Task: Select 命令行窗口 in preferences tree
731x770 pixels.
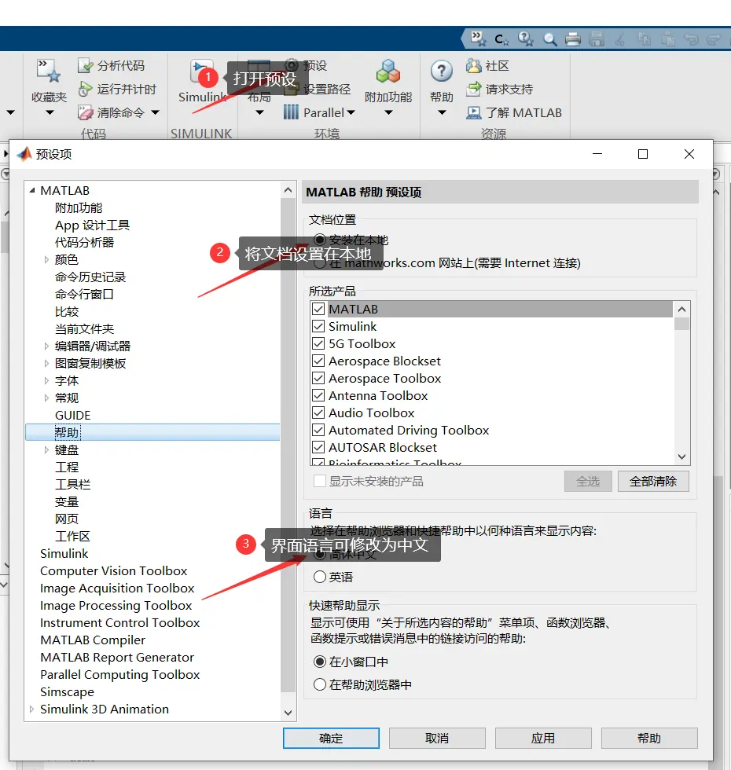Action: click(x=84, y=294)
